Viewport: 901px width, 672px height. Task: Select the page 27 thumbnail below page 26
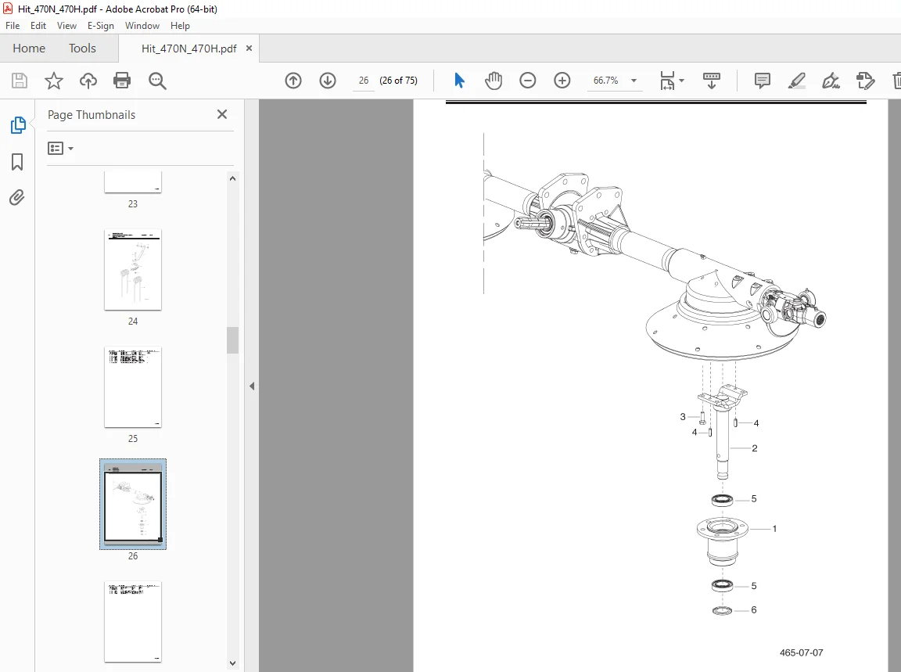pyautogui.click(x=133, y=621)
